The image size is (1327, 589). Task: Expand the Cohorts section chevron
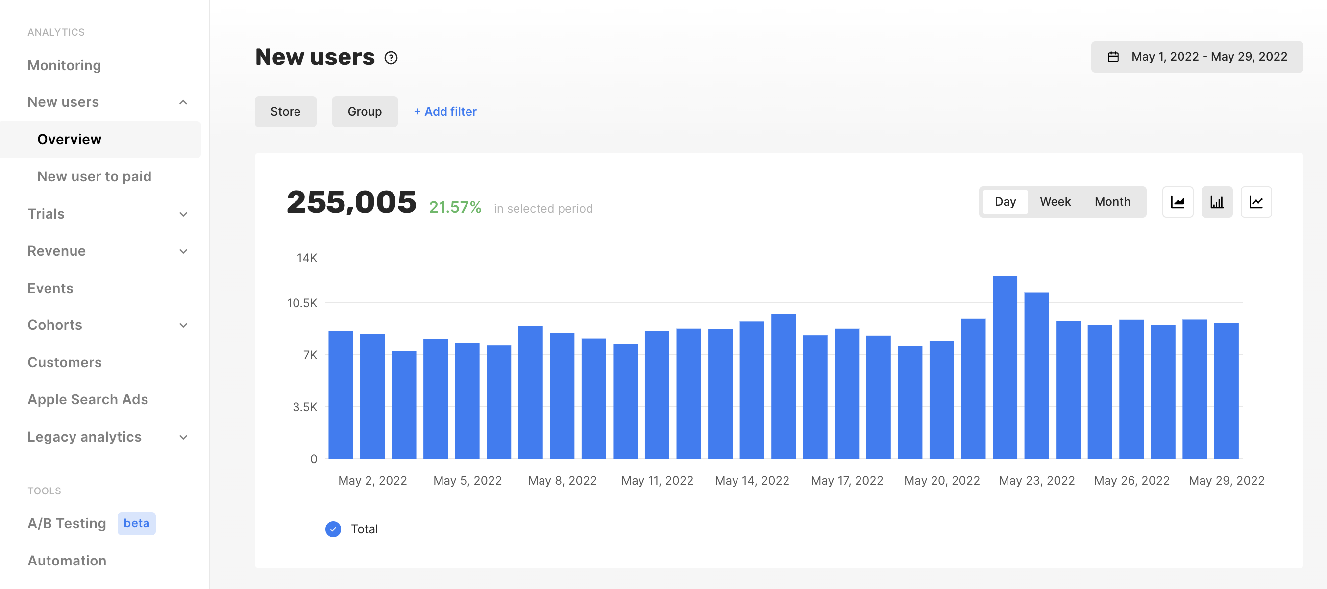coord(183,326)
